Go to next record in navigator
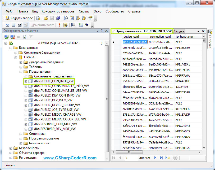This screenshot has width=215, height=170. pyautogui.click(x=155, y=158)
